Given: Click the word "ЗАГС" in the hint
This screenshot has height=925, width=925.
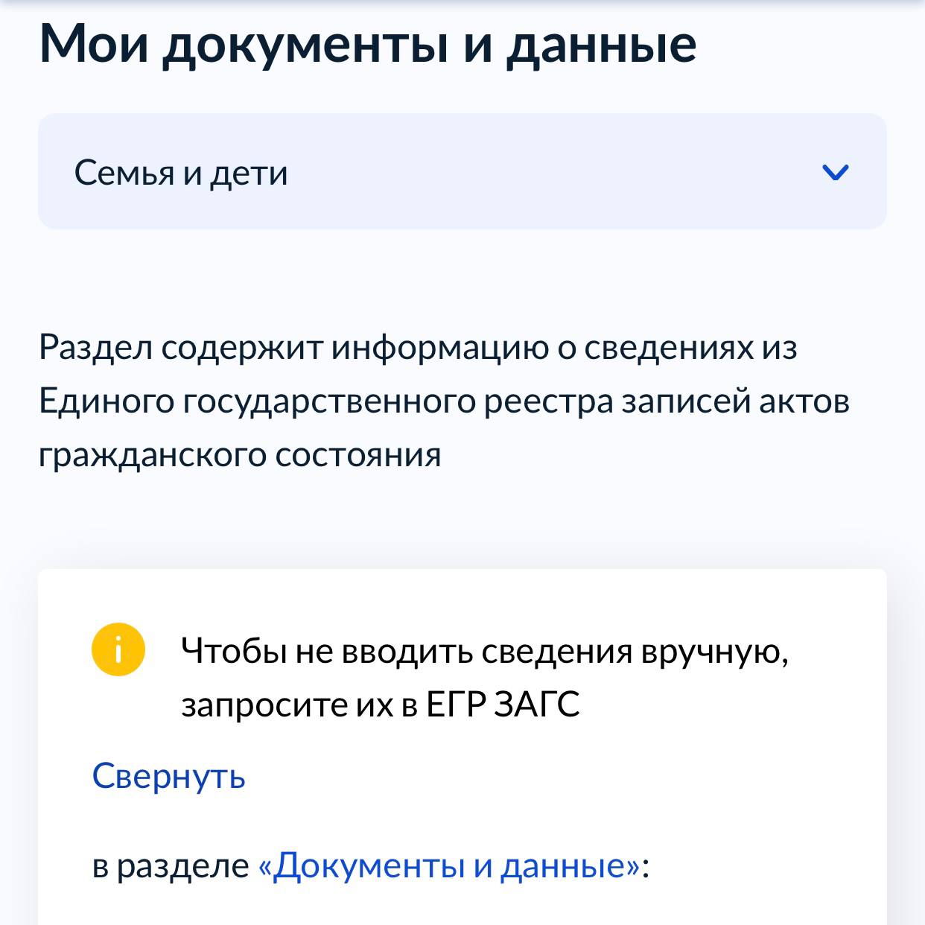Looking at the screenshot, I should coord(536,705).
